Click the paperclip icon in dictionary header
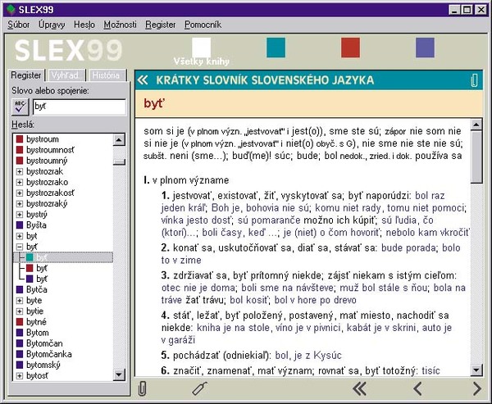Screen dimensions: 492x404 [x=474, y=80]
